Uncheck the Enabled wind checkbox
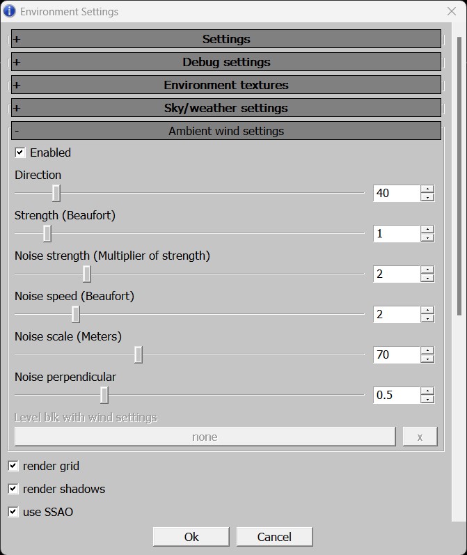467x555 pixels. click(x=19, y=153)
